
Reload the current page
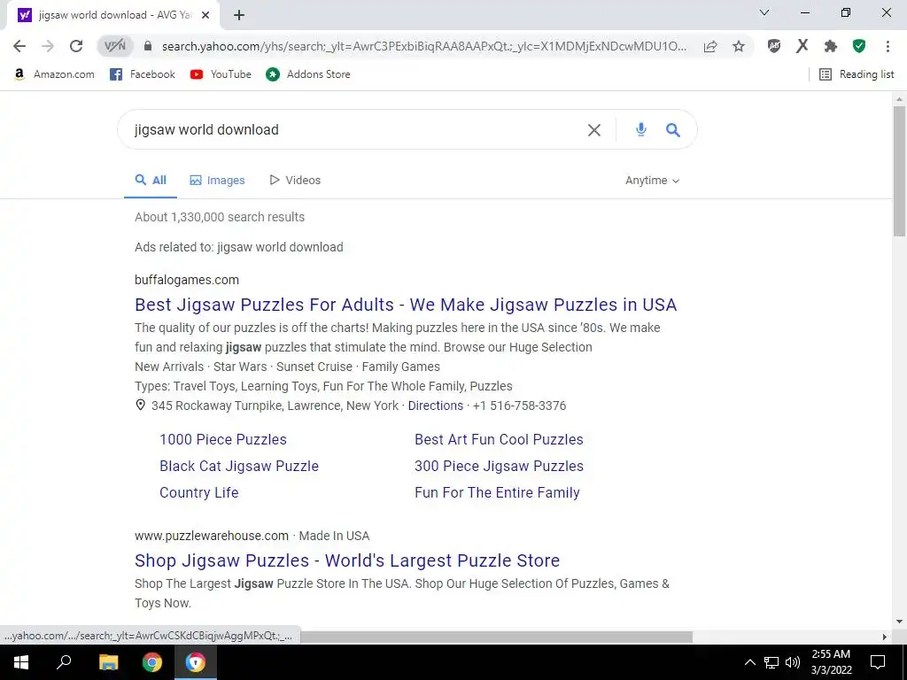(x=76, y=46)
